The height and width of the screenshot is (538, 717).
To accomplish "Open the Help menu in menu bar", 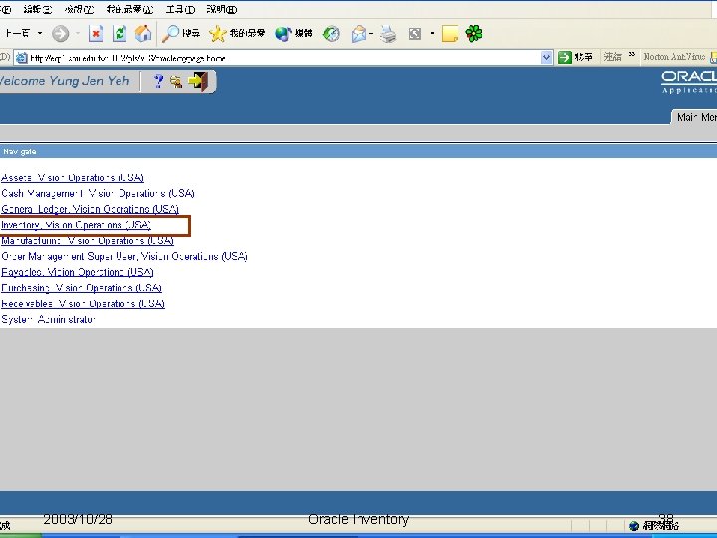I will (x=222, y=9).
